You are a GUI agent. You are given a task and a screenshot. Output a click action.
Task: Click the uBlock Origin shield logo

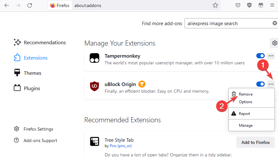(94, 86)
